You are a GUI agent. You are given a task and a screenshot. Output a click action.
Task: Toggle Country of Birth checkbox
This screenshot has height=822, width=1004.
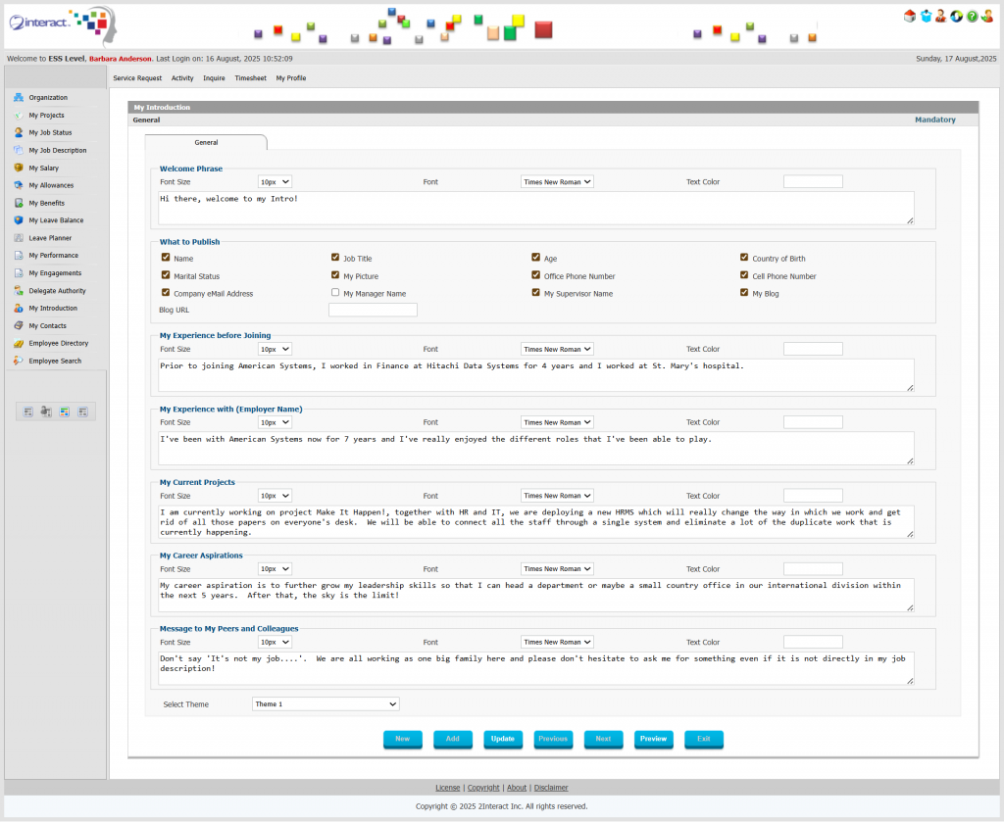pos(744,257)
